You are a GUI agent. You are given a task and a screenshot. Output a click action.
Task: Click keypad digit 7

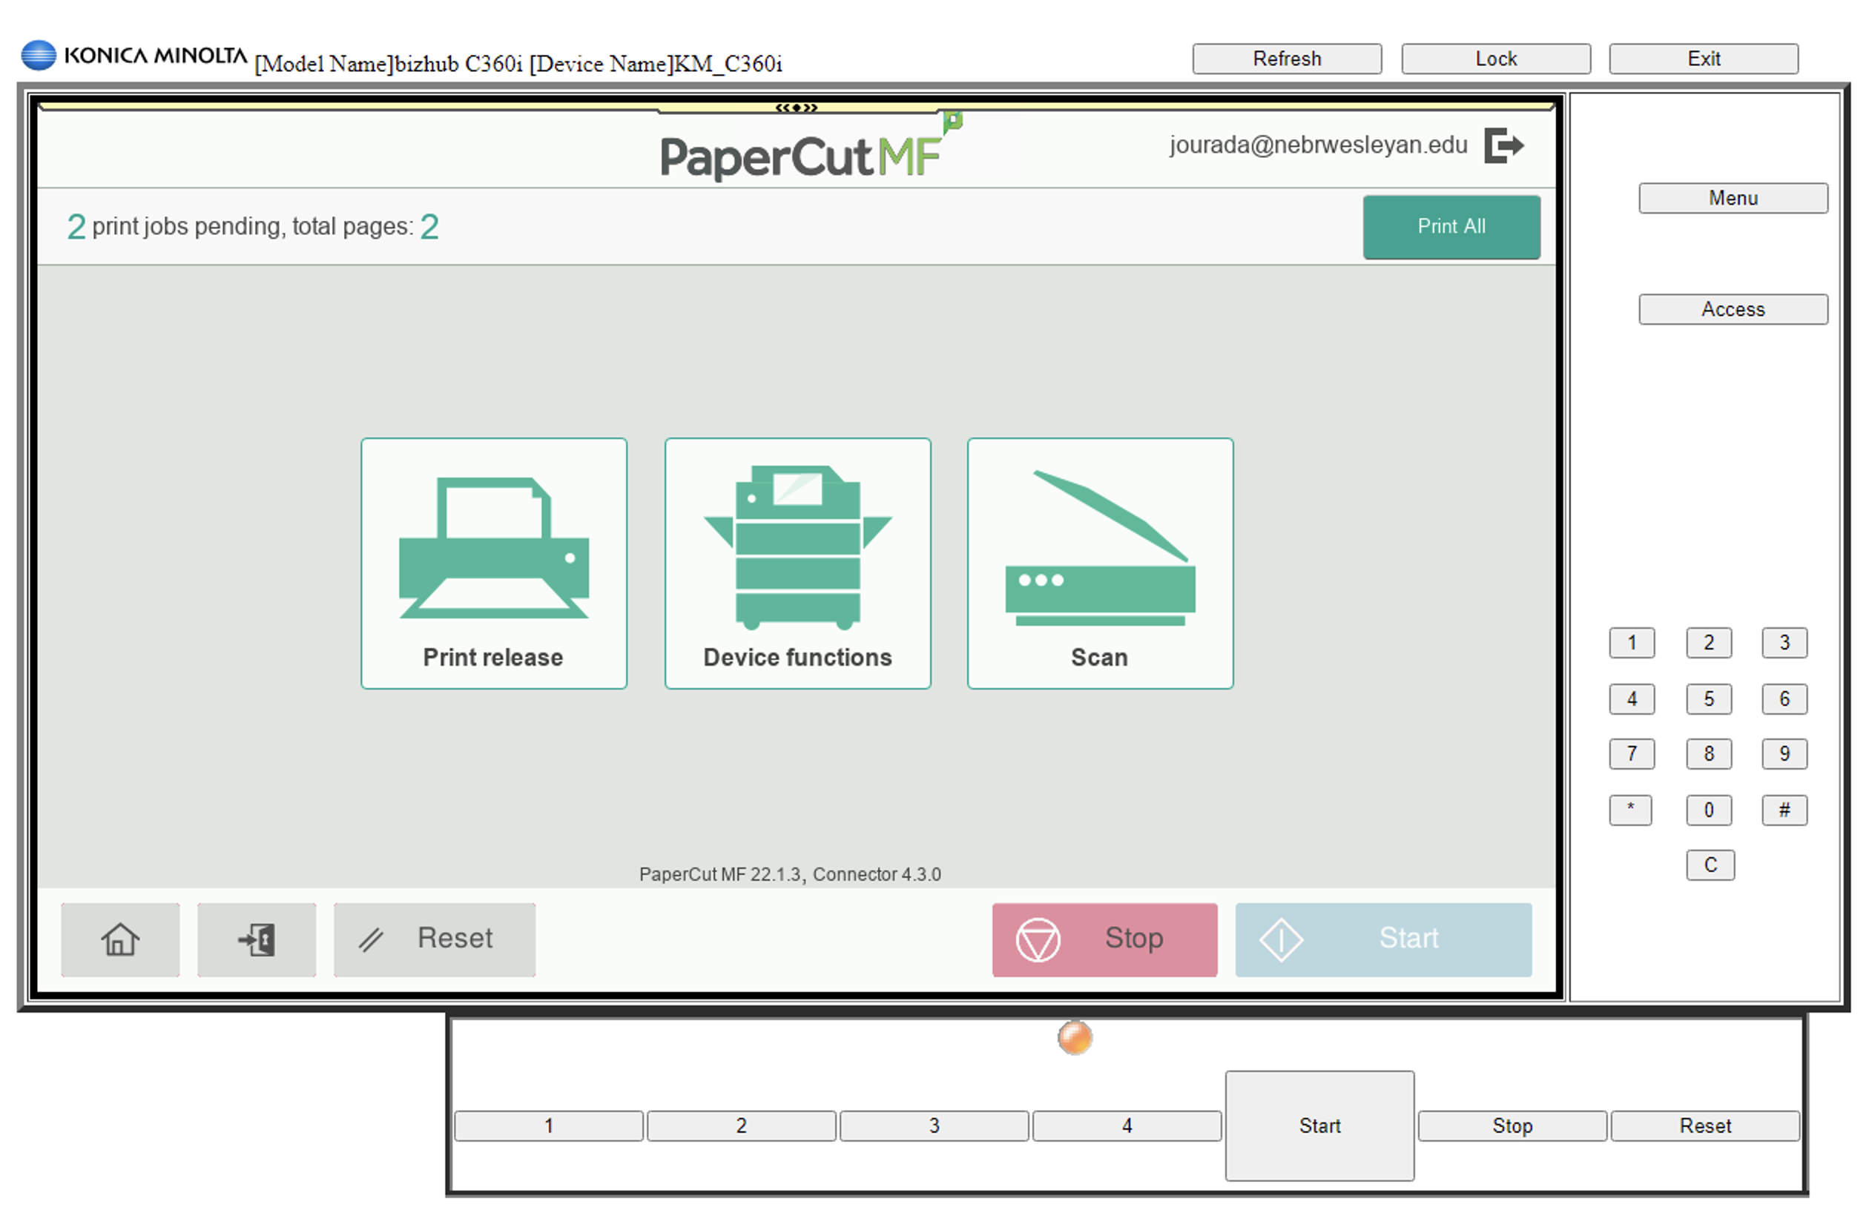1632,753
